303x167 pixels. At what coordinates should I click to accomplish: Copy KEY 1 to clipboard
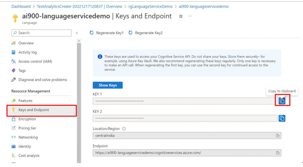(x=282, y=101)
